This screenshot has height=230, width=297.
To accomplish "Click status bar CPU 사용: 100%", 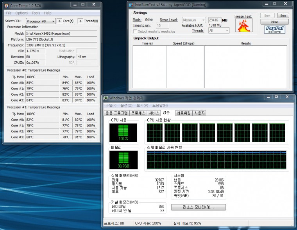I will click(148, 223).
